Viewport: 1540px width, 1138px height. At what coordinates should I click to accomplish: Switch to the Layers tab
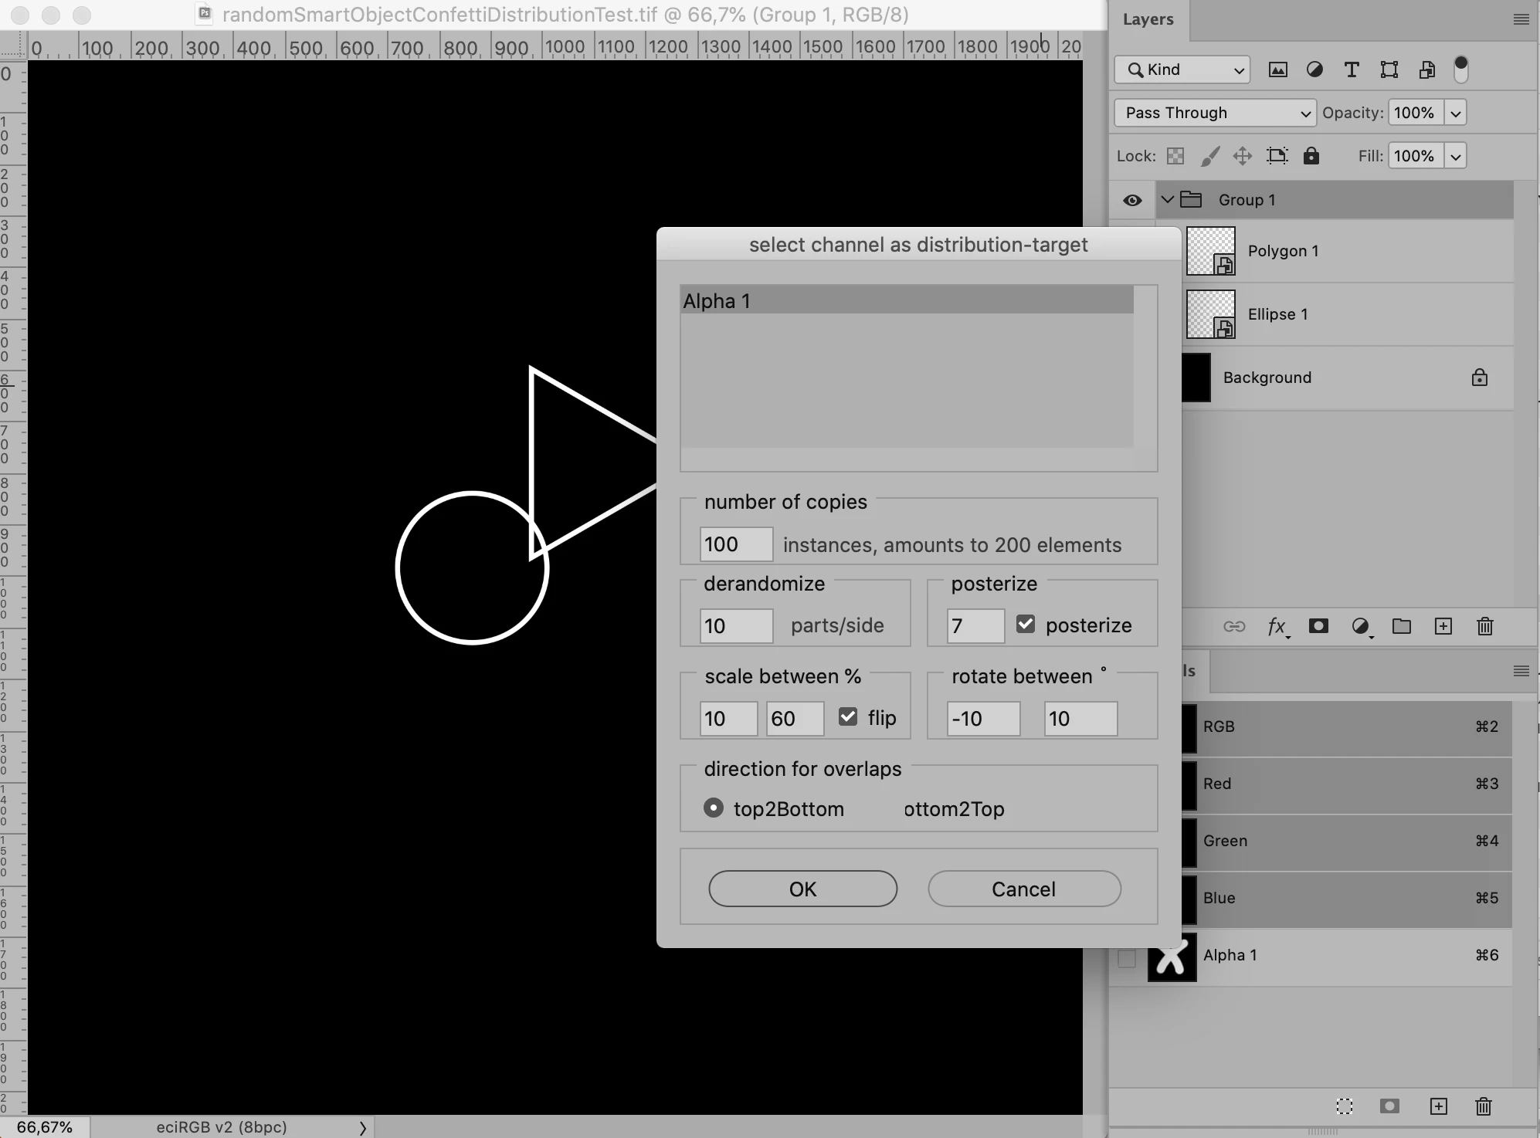tap(1148, 19)
